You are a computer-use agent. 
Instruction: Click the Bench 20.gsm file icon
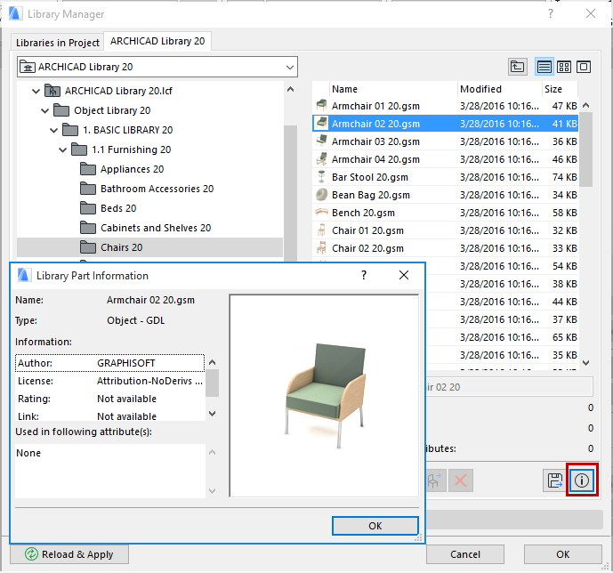pyautogui.click(x=321, y=213)
